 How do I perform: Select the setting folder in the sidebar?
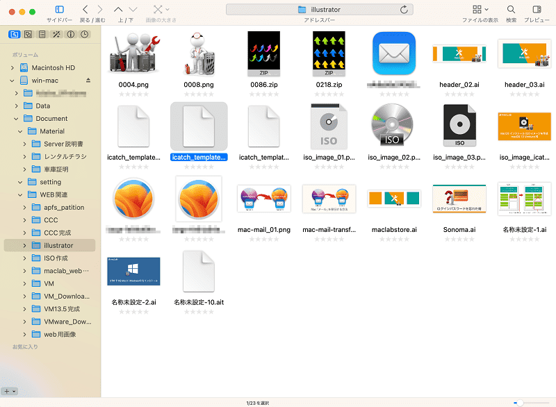50,182
